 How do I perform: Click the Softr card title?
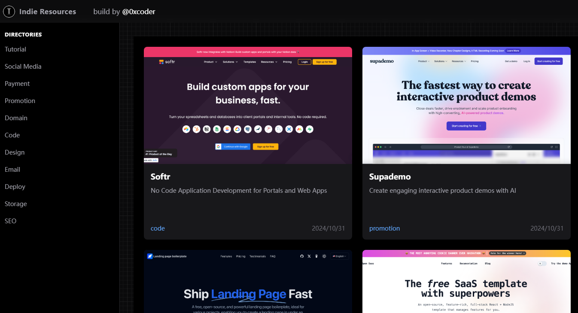point(161,176)
